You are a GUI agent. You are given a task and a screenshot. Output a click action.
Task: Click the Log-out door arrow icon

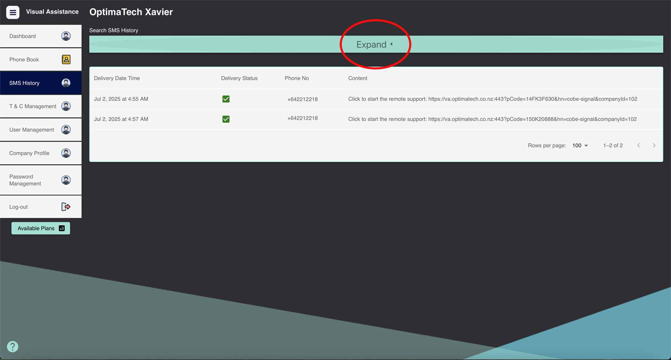(66, 207)
